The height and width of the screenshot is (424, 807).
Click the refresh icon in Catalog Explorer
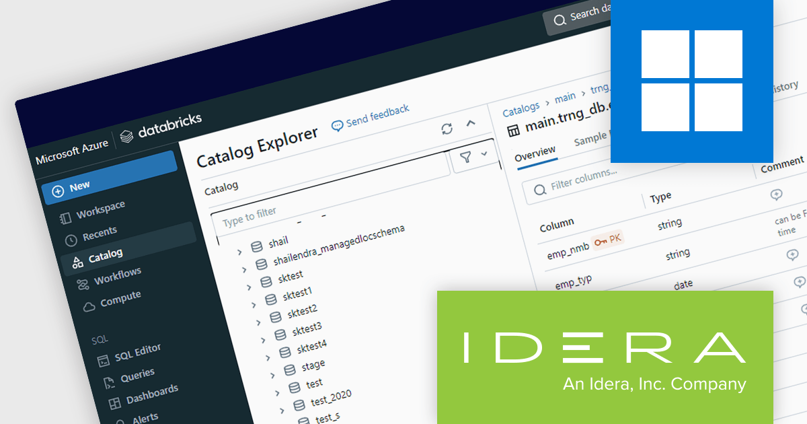447,129
